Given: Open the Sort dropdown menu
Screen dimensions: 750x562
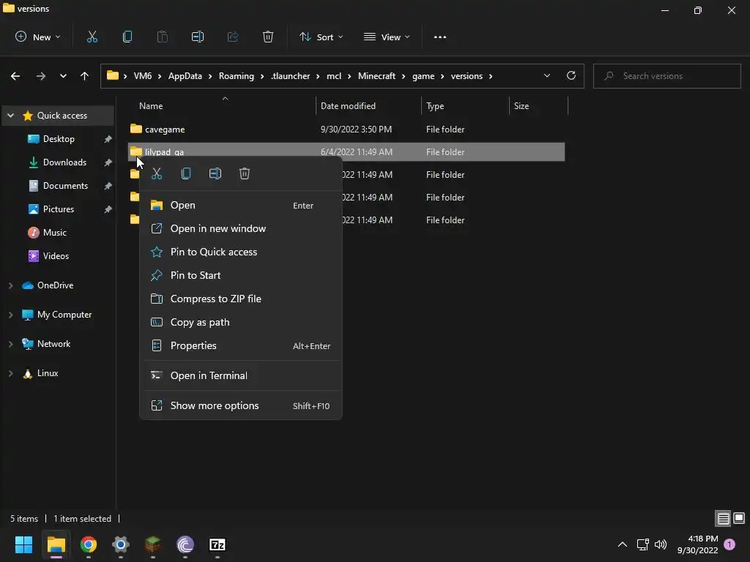Looking at the screenshot, I should point(321,37).
